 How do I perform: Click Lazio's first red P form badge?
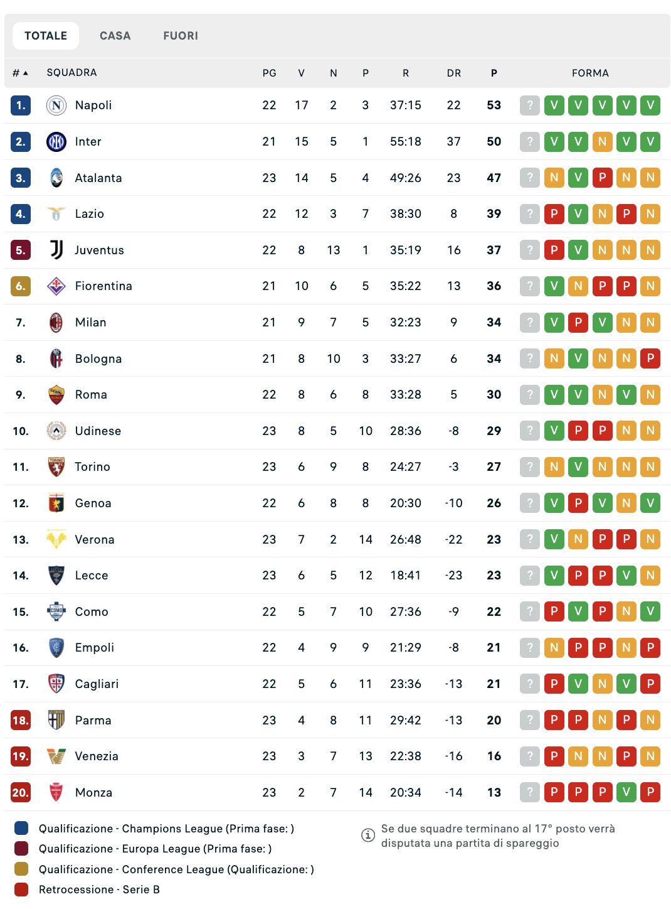(x=554, y=214)
